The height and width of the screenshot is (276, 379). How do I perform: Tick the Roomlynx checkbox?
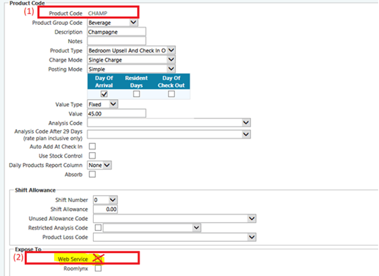98,269
